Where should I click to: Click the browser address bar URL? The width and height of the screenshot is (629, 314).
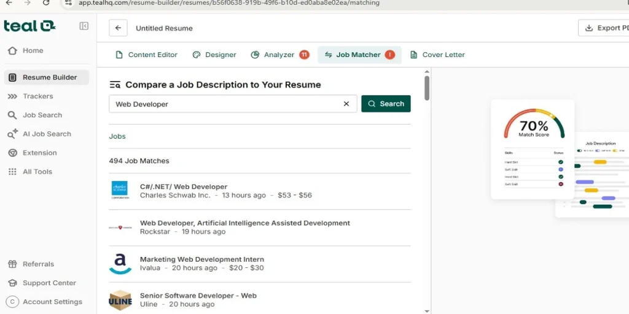tap(229, 3)
